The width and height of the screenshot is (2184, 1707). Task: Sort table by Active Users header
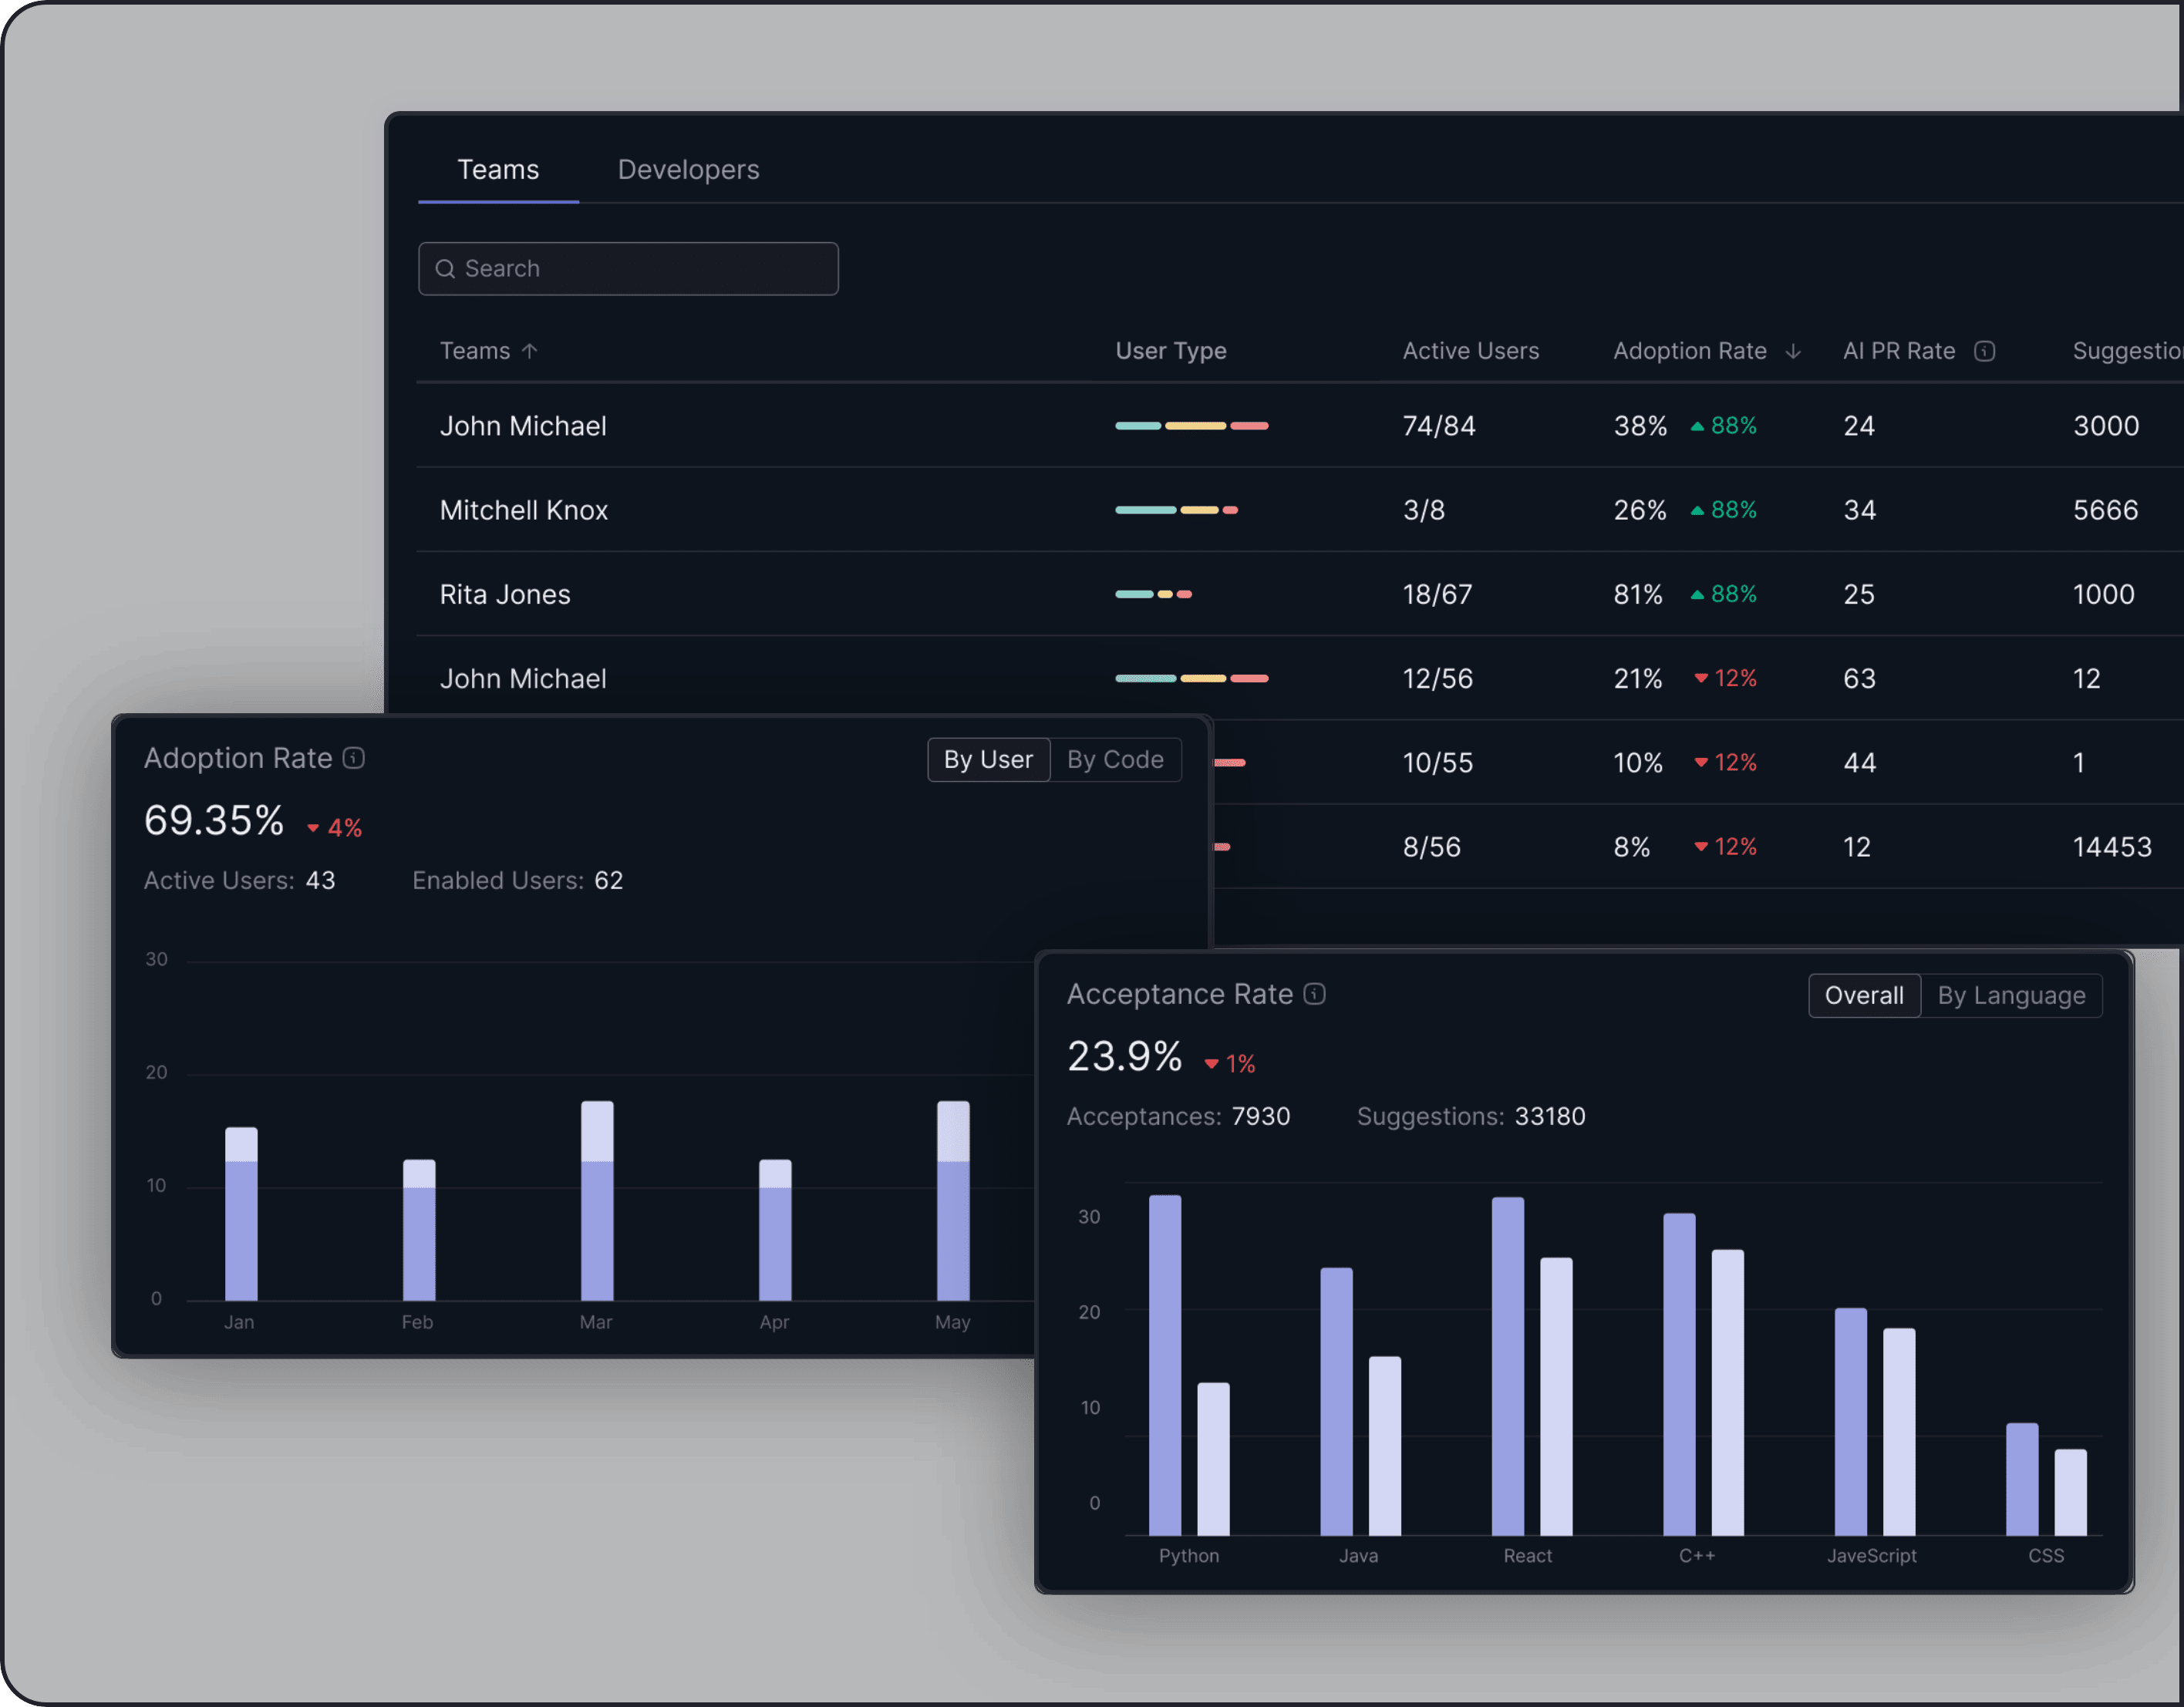tap(1470, 351)
